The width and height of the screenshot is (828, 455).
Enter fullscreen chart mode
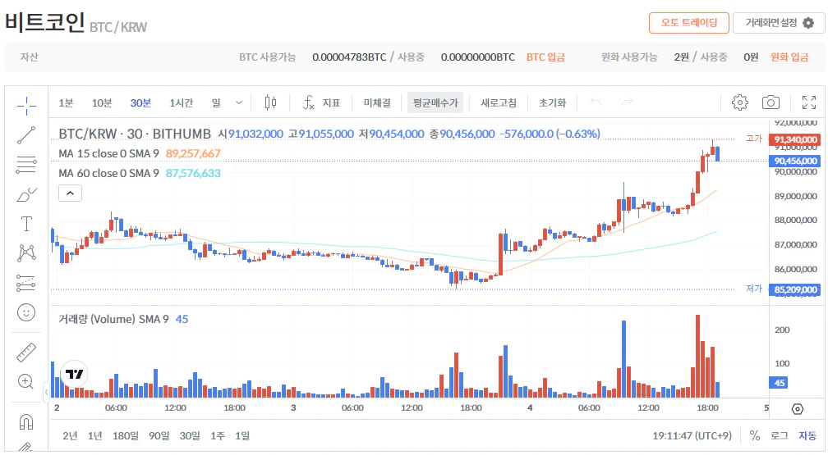pos(808,102)
